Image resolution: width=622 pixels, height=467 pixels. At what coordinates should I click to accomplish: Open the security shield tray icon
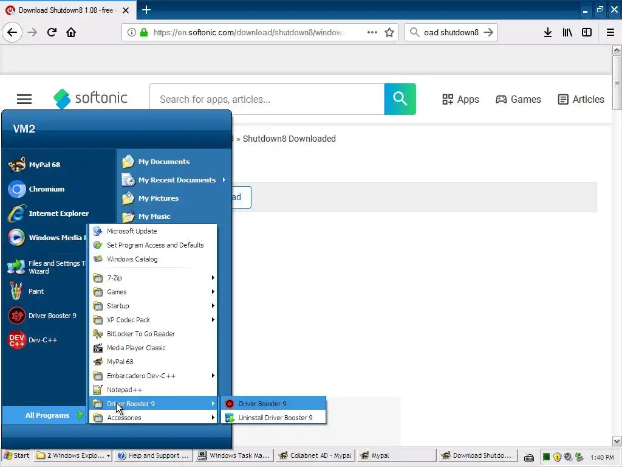coord(557,457)
